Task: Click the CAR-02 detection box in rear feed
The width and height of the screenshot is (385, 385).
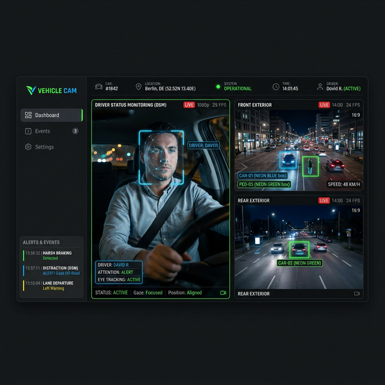Action: point(299,249)
